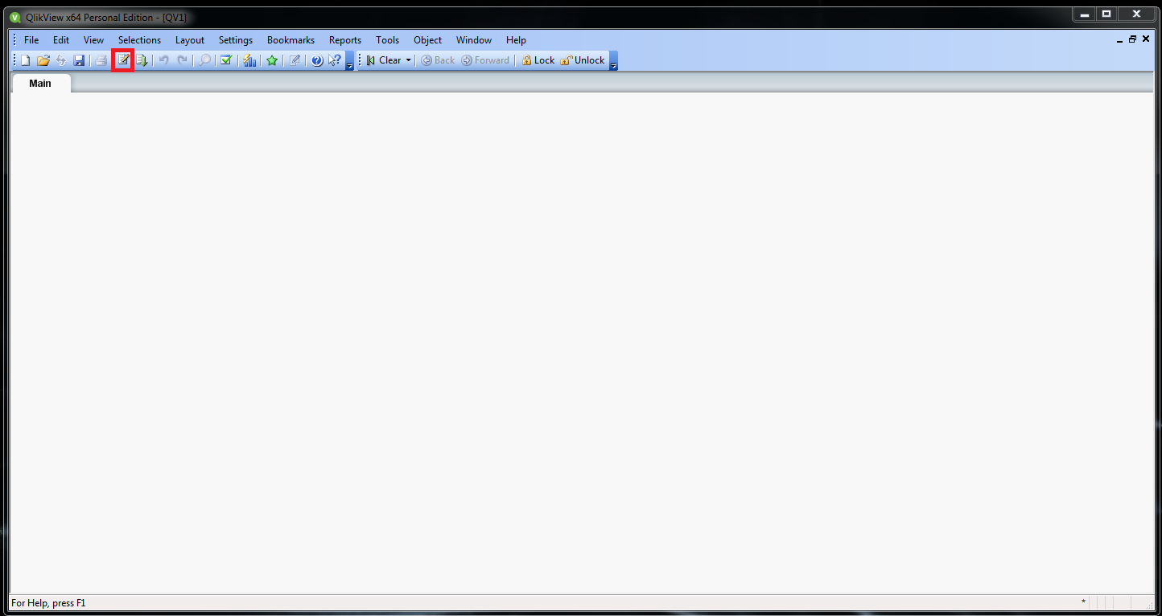Expand navigation toolbar options arrow
Image resolution: width=1162 pixels, height=616 pixels.
point(613,61)
